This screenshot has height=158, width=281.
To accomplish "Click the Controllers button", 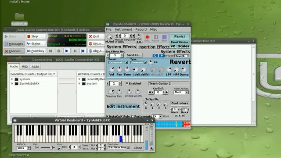I will click(x=180, y=103).
